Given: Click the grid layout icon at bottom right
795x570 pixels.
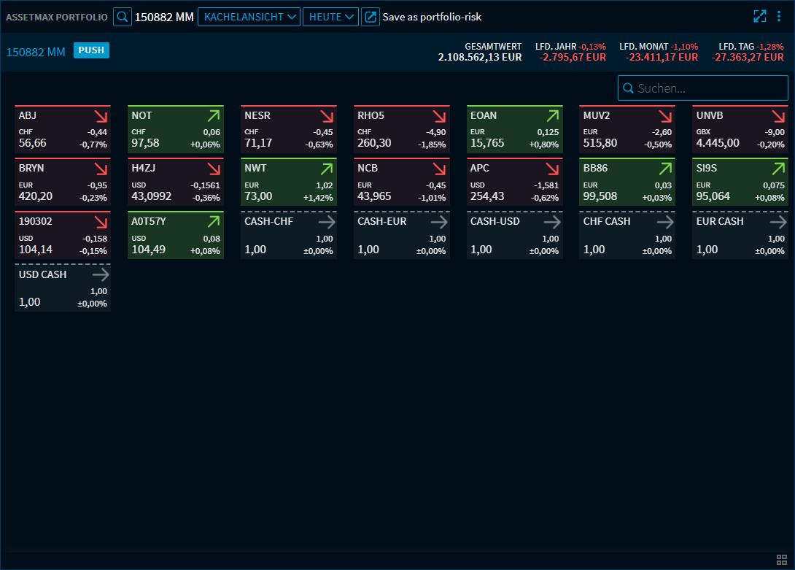Looking at the screenshot, I should tap(781, 560).
